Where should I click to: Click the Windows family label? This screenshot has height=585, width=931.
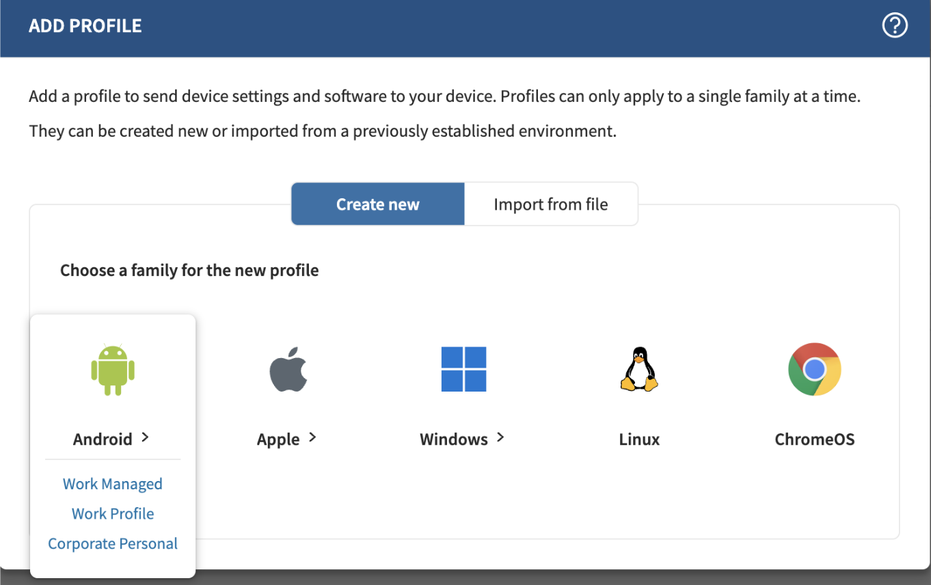tap(454, 439)
